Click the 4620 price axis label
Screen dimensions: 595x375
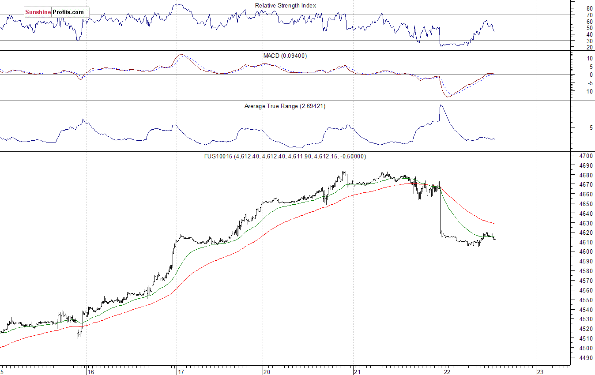[x=587, y=233]
